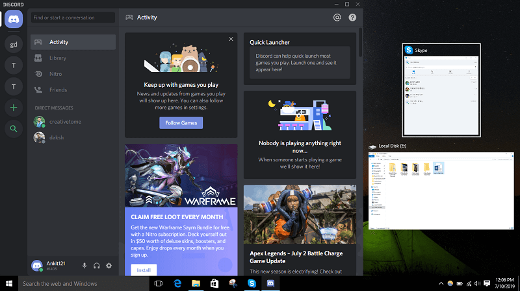Click Install button on Warframe card
Image resolution: width=520 pixels, height=291 pixels.
coord(144,270)
